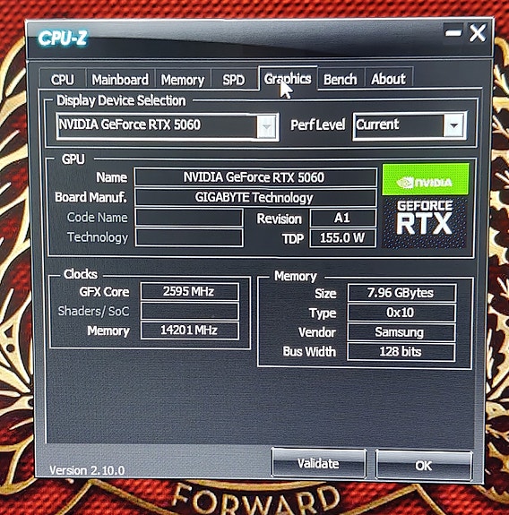Click the empty Shaders/SoC clock field
This screenshot has height=515, width=509.
[189, 311]
